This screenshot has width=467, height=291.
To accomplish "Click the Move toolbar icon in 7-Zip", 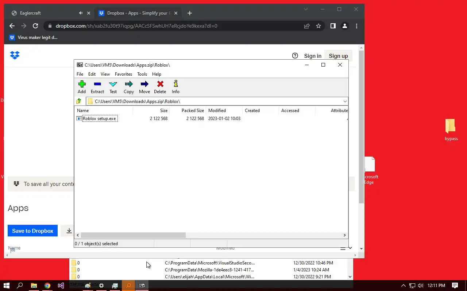I will (144, 87).
